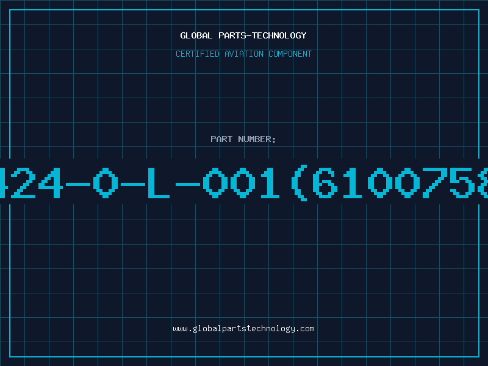Click the 'PART NUMBER:' label
This screenshot has width=488, height=366.
pyautogui.click(x=243, y=139)
